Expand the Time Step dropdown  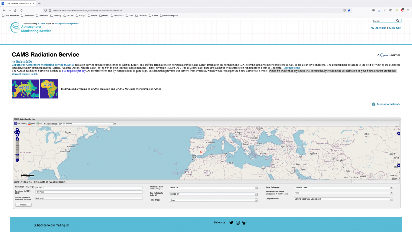tap(256, 200)
